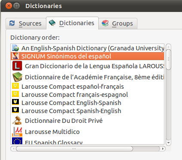Click the vertical scrollbar down arrow
This screenshot has height=160, width=182.
[168, 143]
